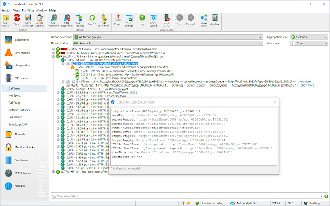Screen dimensions: 330x206
Task: Open the Aggregation level Methods dropdown
Action: point(309,37)
